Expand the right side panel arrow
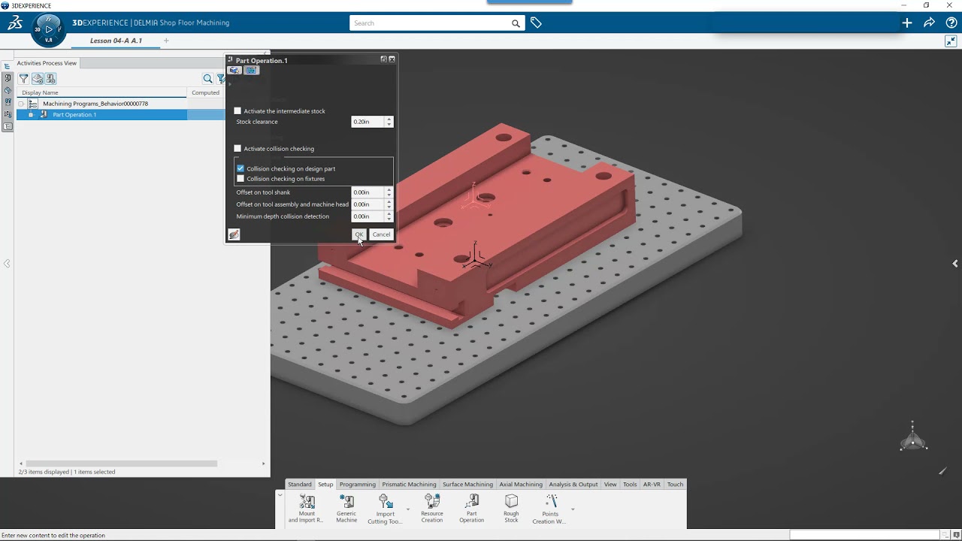Viewport: 962px width, 541px height. click(954, 264)
